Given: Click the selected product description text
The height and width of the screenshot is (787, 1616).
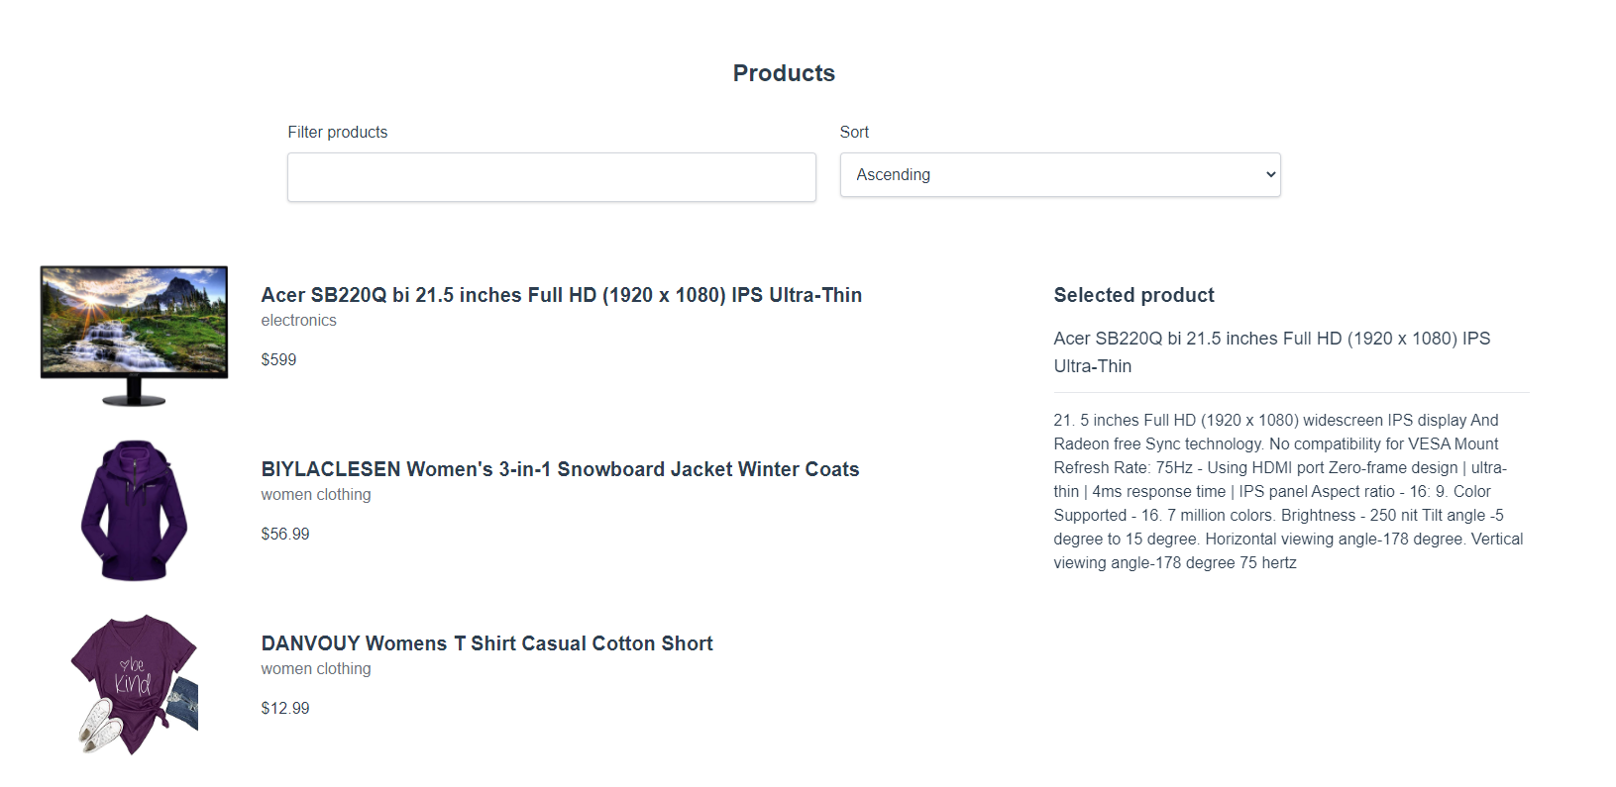Looking at the screenshot, I should [1288, 492].
